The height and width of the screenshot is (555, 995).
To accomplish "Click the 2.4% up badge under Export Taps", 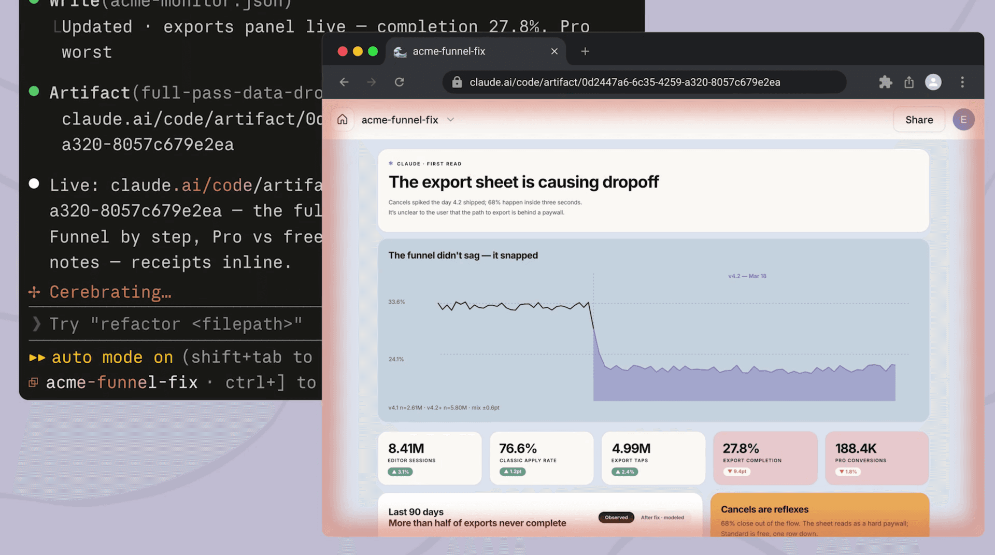I will point(624,472).
